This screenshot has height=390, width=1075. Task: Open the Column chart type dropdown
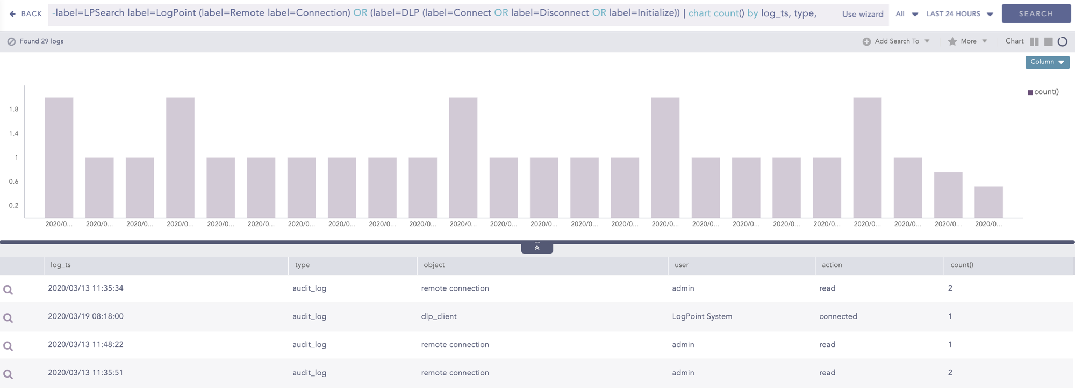[x=1047, y=62]
